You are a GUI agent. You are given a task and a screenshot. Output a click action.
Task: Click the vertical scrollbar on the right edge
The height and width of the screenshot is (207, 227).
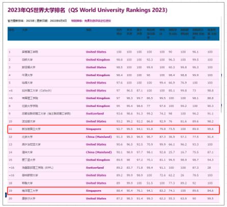point(221,65)
